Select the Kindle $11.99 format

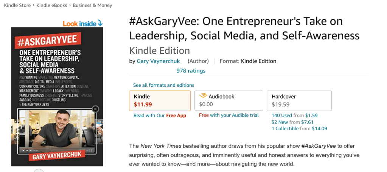point(160,100)
